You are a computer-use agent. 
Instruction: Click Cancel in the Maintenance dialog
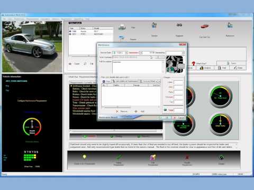click(178, 118)
